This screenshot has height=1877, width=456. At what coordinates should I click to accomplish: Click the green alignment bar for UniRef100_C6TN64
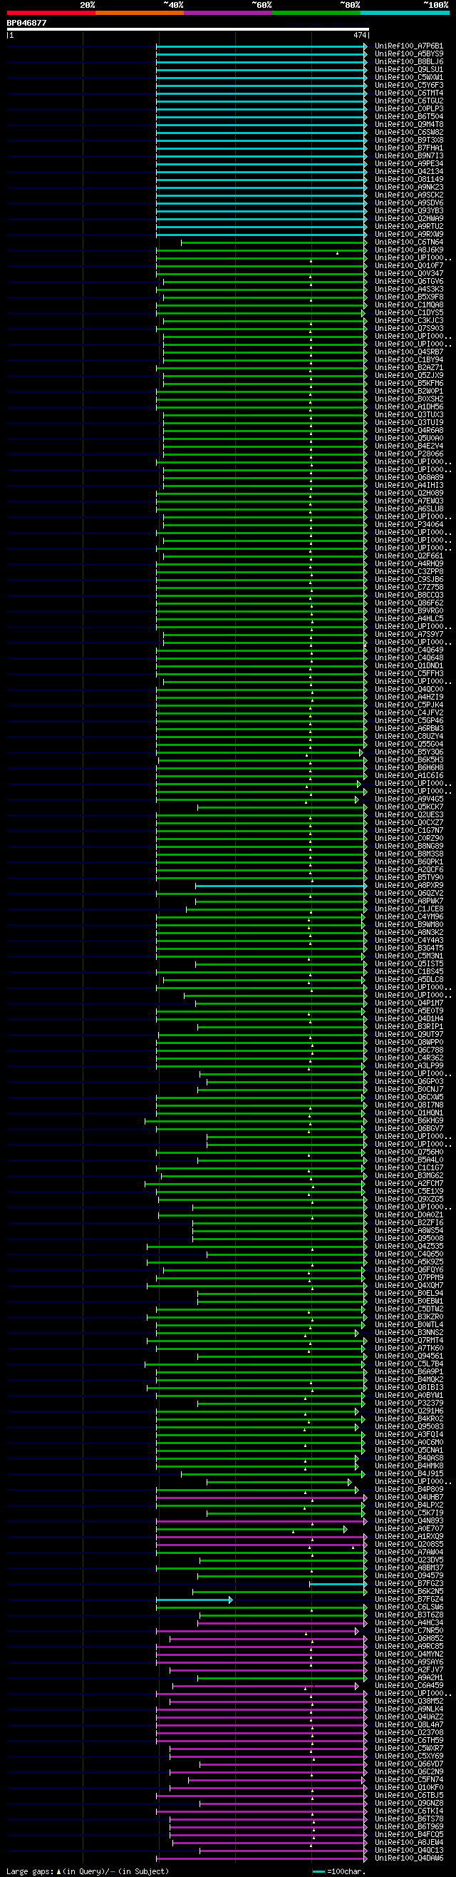tap(274, 242)
